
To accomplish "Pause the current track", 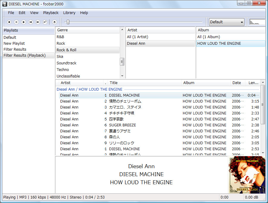I will (16, 22).
